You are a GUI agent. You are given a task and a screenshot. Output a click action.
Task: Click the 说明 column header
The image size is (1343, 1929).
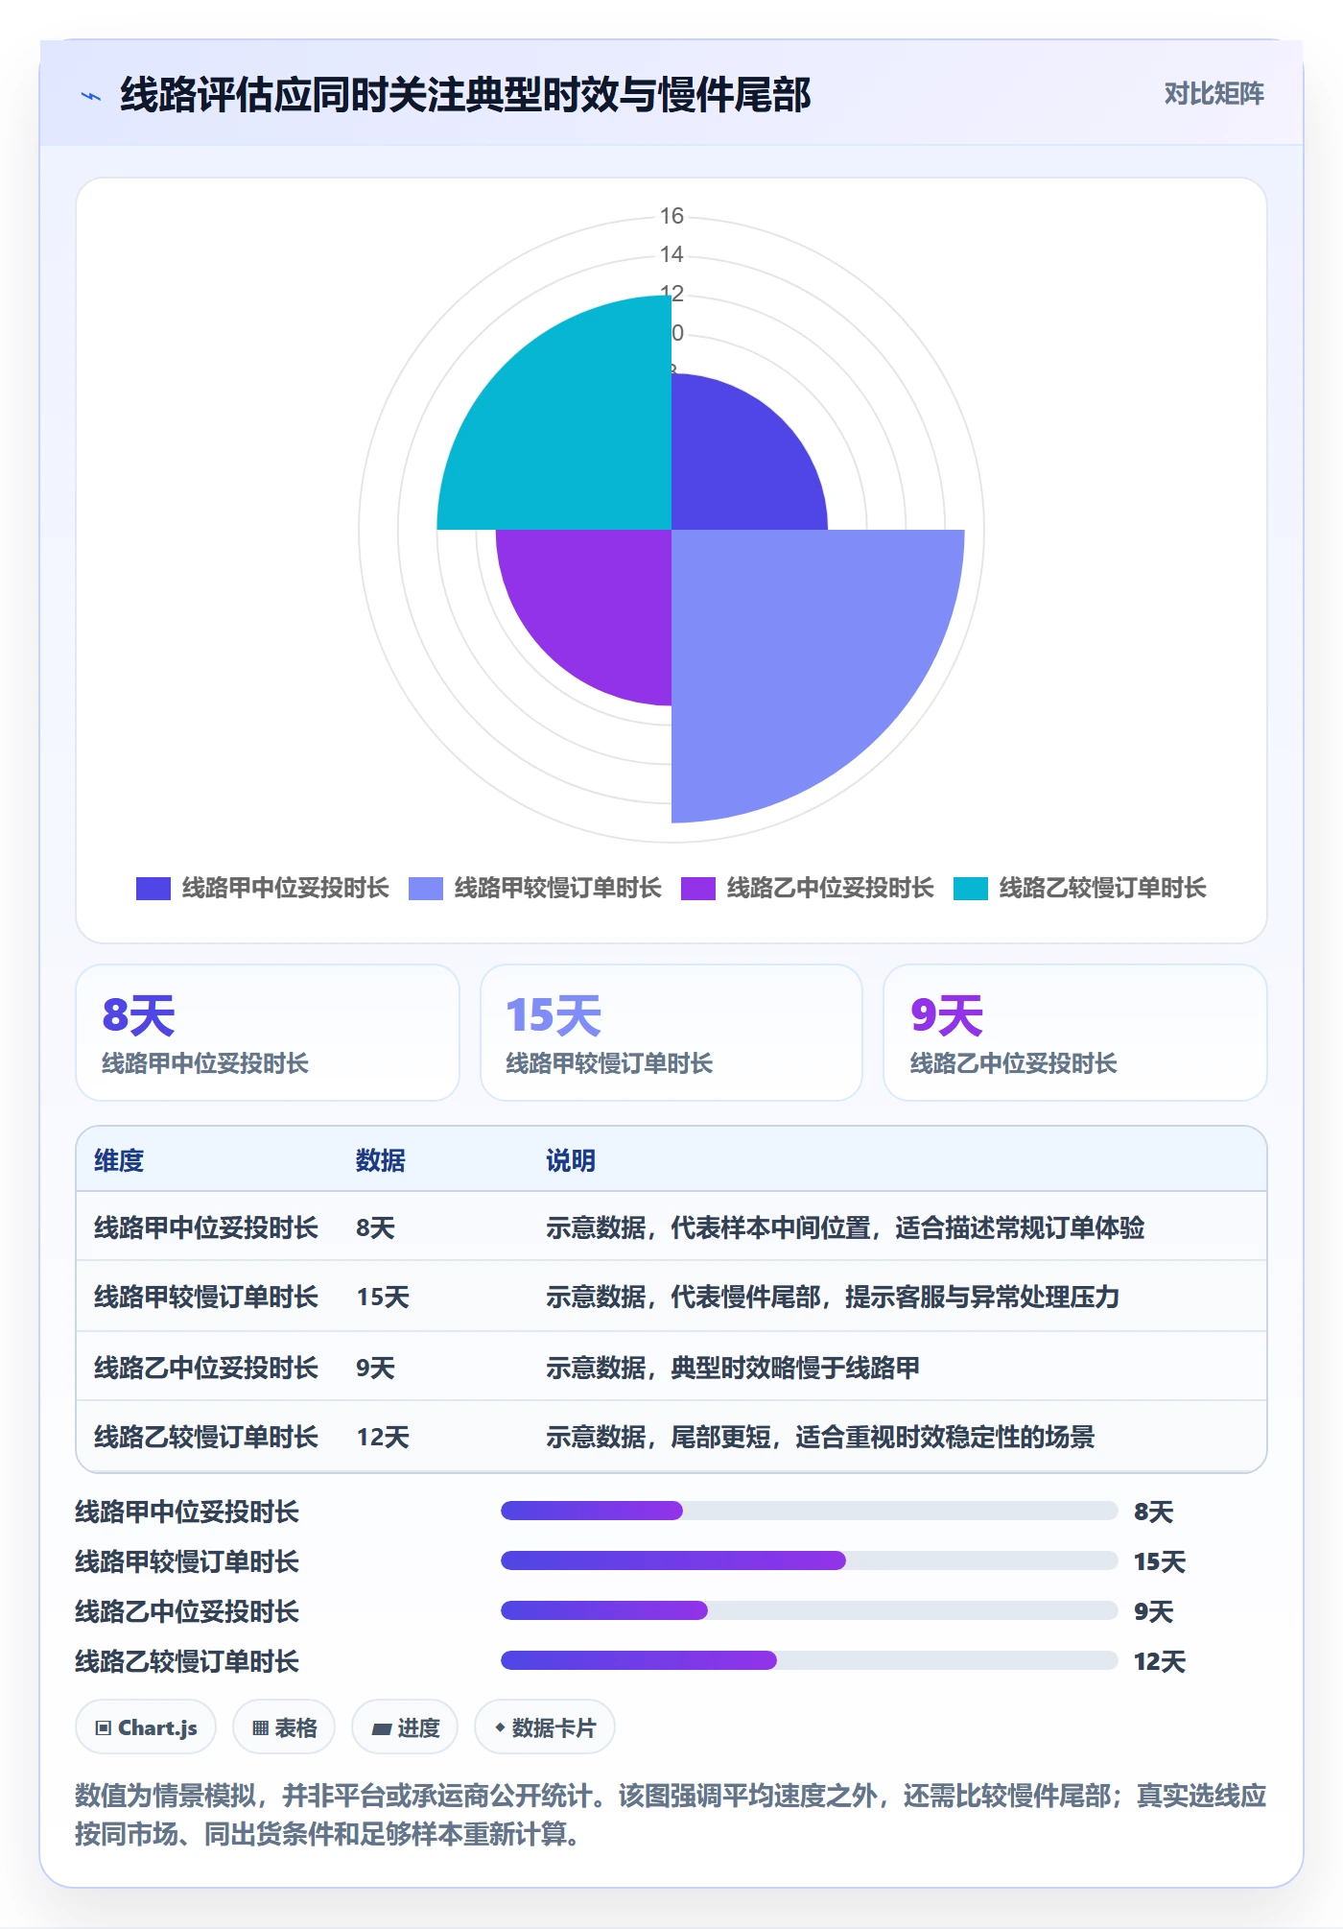pyautogui.click(x=571, y=1160)
